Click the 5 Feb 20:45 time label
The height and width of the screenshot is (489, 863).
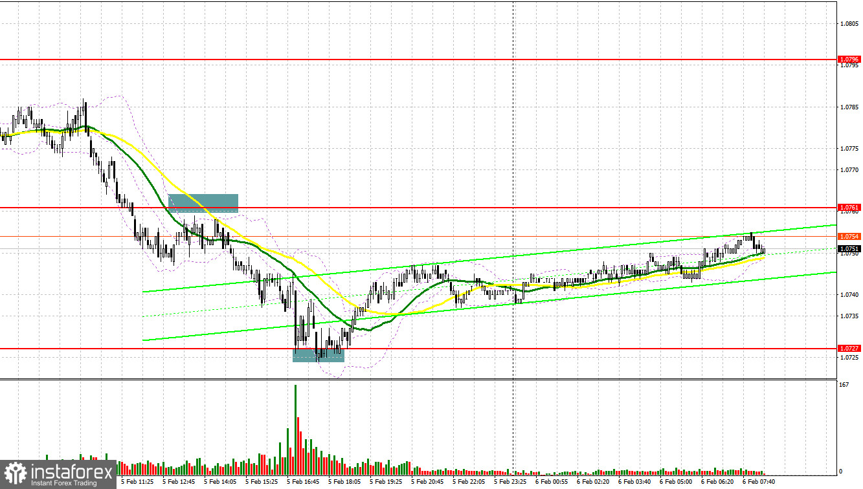[427, 482]
